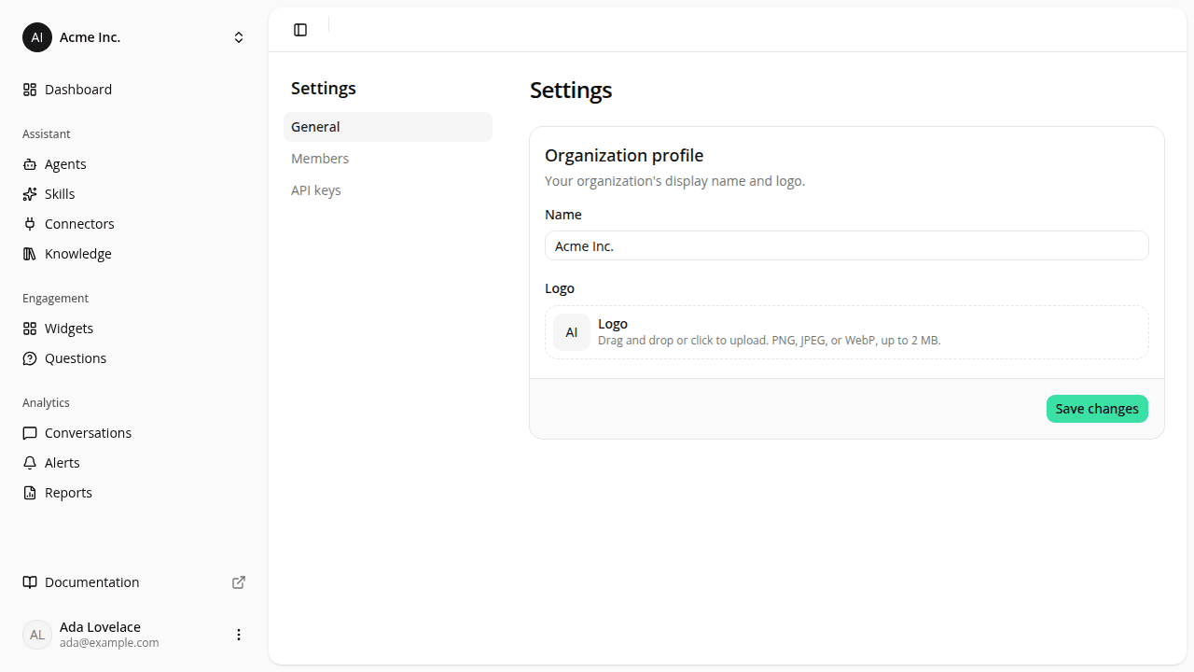This screenshot has width=1194, height=672.
Task: Click the AI logo preview thumbnail
Action: tap(572, 332)
